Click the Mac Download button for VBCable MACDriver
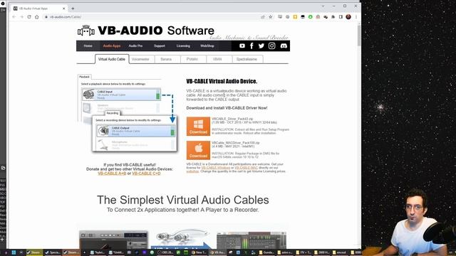 click(x=198, y=150)
